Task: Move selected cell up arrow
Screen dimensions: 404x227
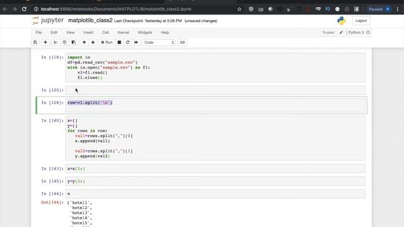Action: point(84,42)
